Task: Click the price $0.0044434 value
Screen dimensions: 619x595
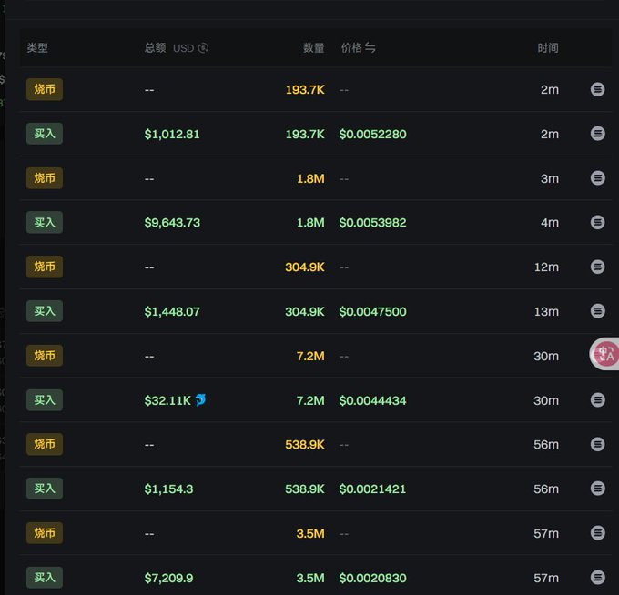Action: click(x=372, y=400)
